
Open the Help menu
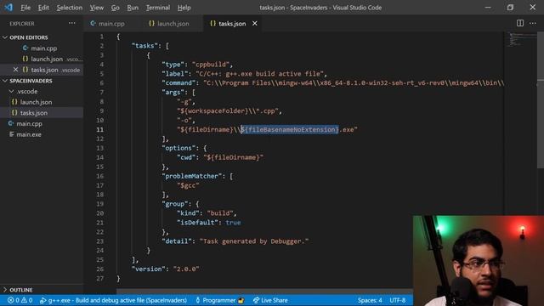pos(184,8)
